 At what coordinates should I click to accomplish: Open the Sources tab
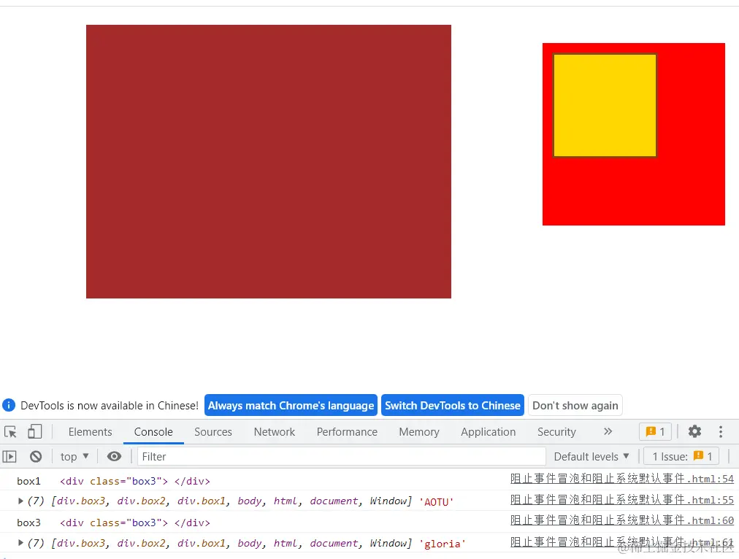pyautogui.click(x=213, y=432)
